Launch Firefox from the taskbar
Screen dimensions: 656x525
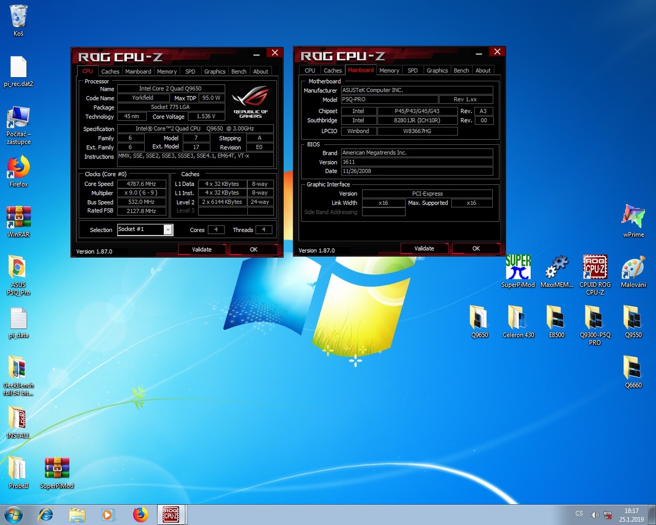tap(140, 515)
